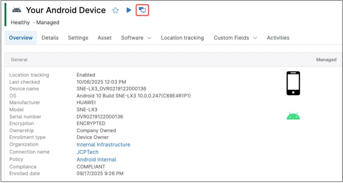This screenshot has height=183, width=343.
Task: Click the Enrollment type field label
Action: [28, 137]
